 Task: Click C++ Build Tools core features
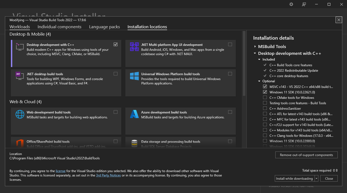pos(291,65)
